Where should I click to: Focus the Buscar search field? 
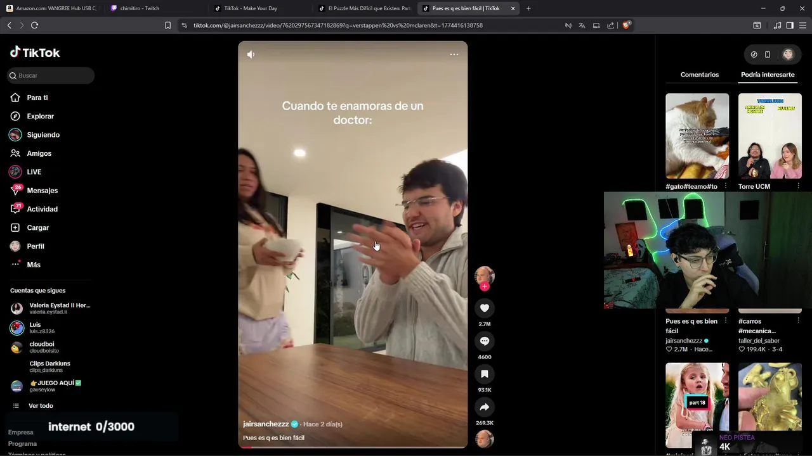pyautogui.click(x=51, y=75)
